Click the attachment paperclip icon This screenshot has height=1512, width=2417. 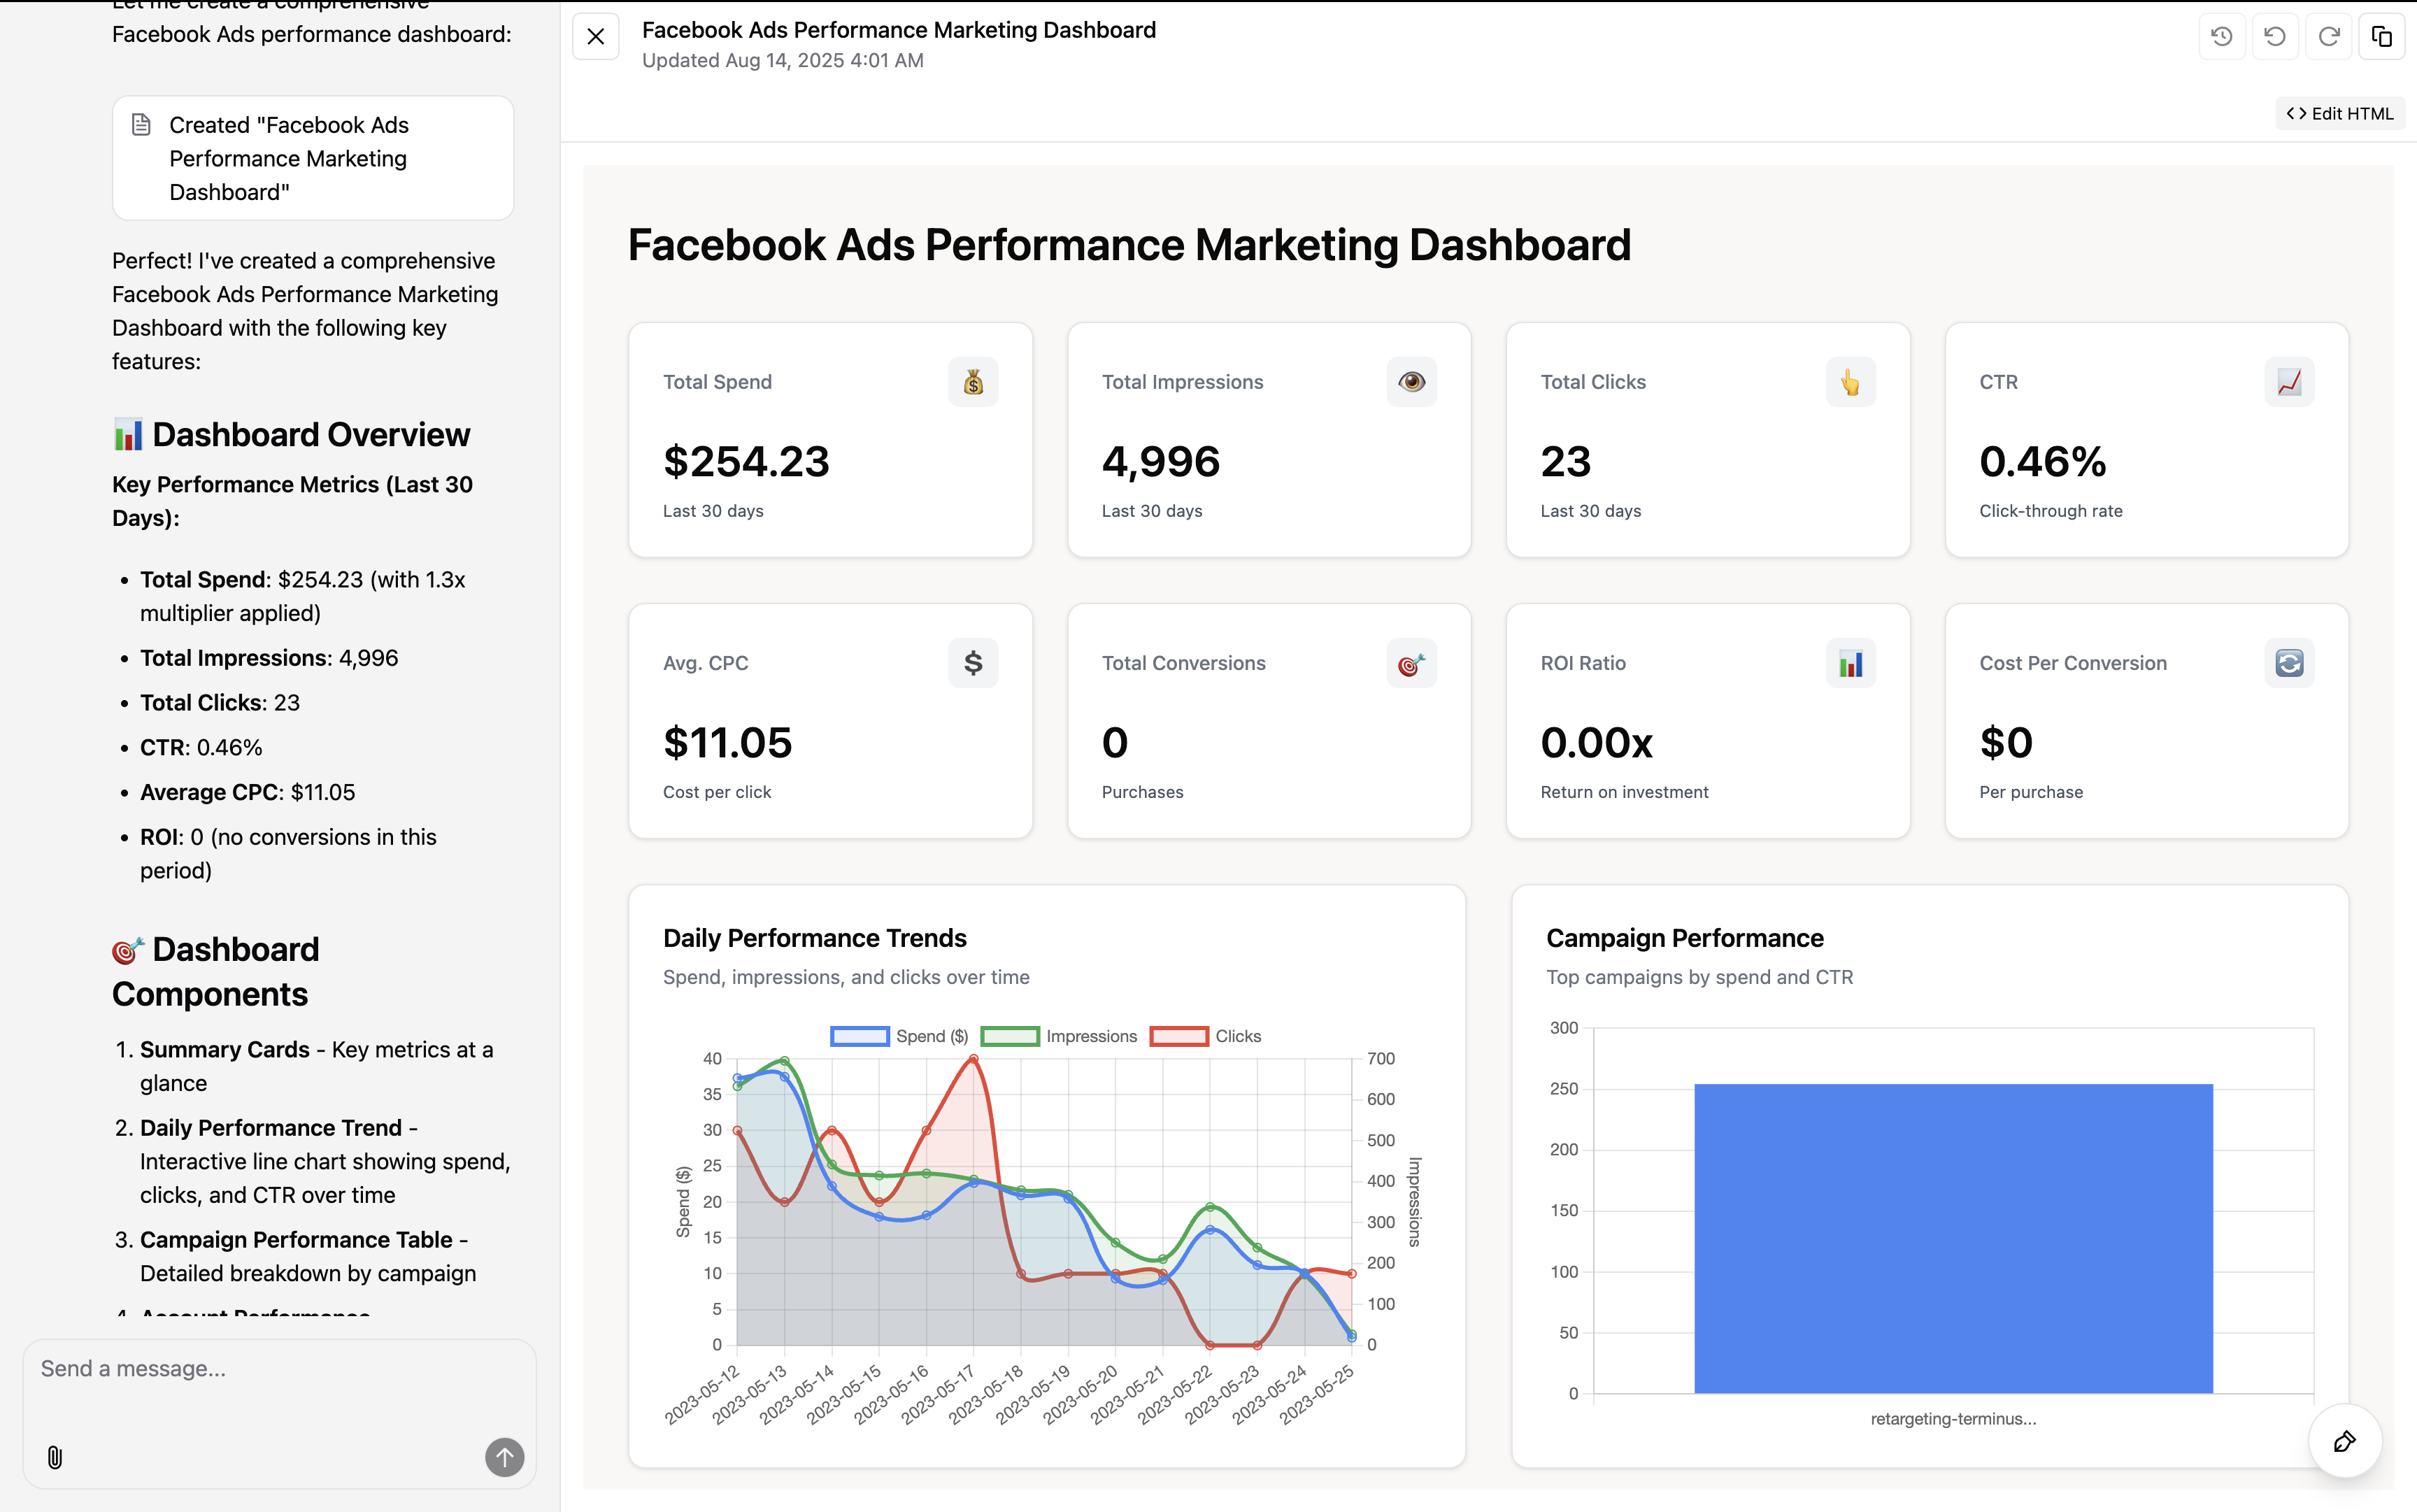click(55, 1457)
